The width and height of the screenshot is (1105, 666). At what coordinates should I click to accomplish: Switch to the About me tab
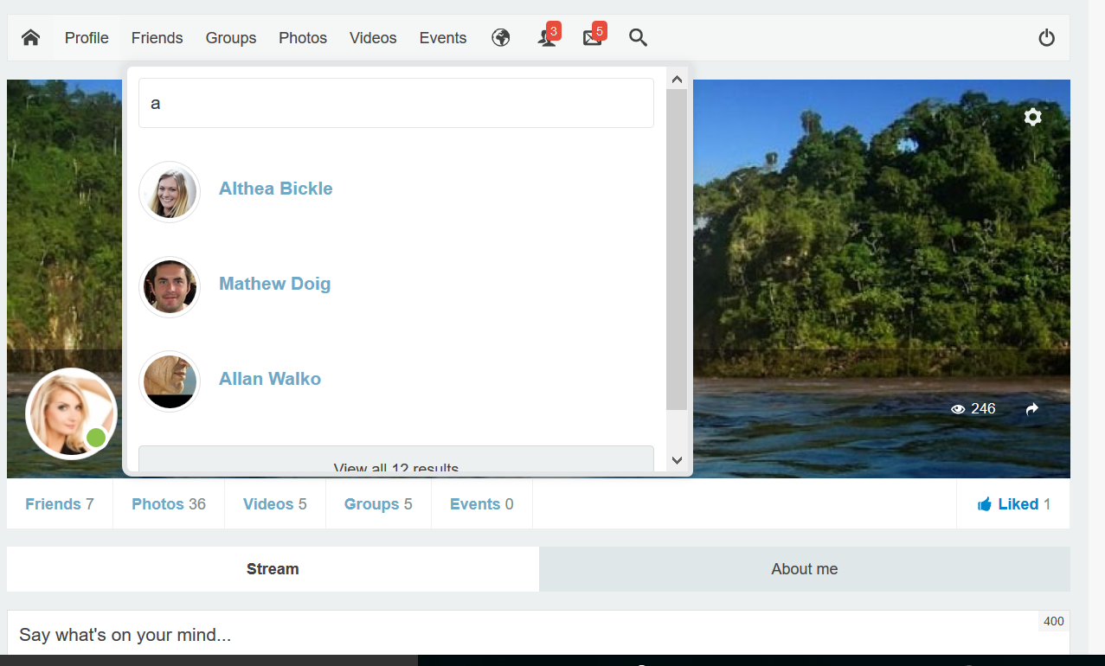(x=804, y=569)
